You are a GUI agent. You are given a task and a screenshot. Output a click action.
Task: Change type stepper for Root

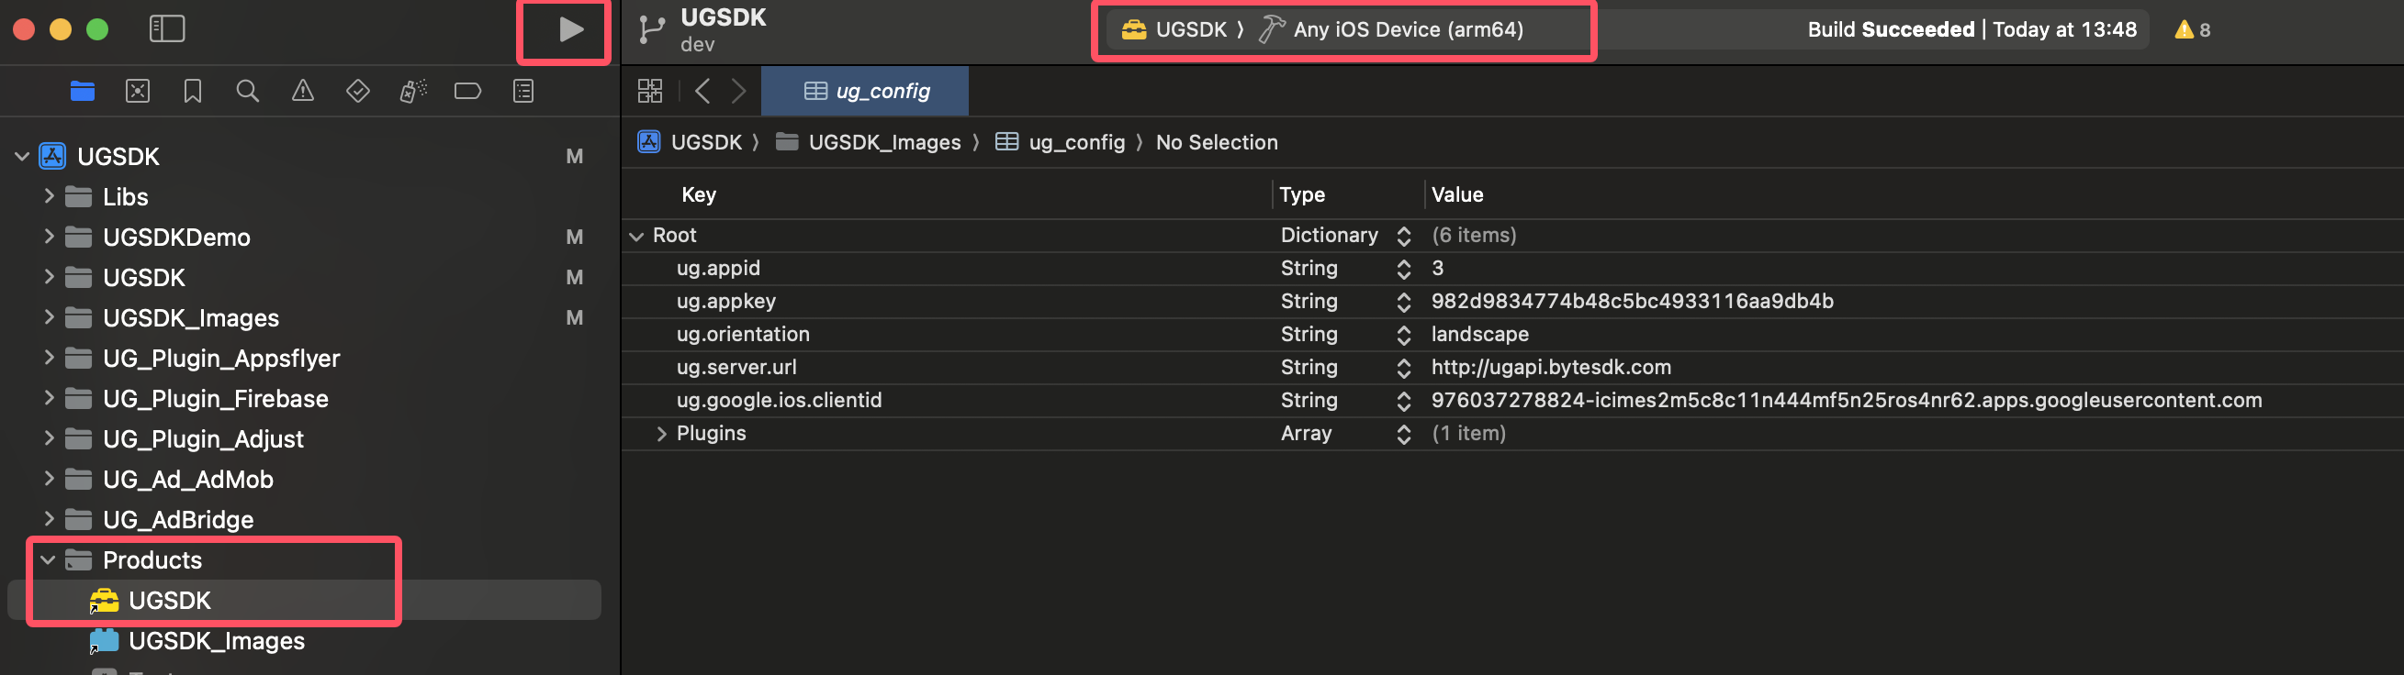tap(1403, 236)
